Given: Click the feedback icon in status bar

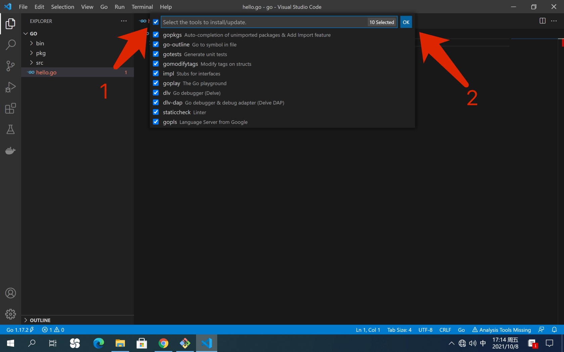Looking at the screenshot, I should 541,330.
